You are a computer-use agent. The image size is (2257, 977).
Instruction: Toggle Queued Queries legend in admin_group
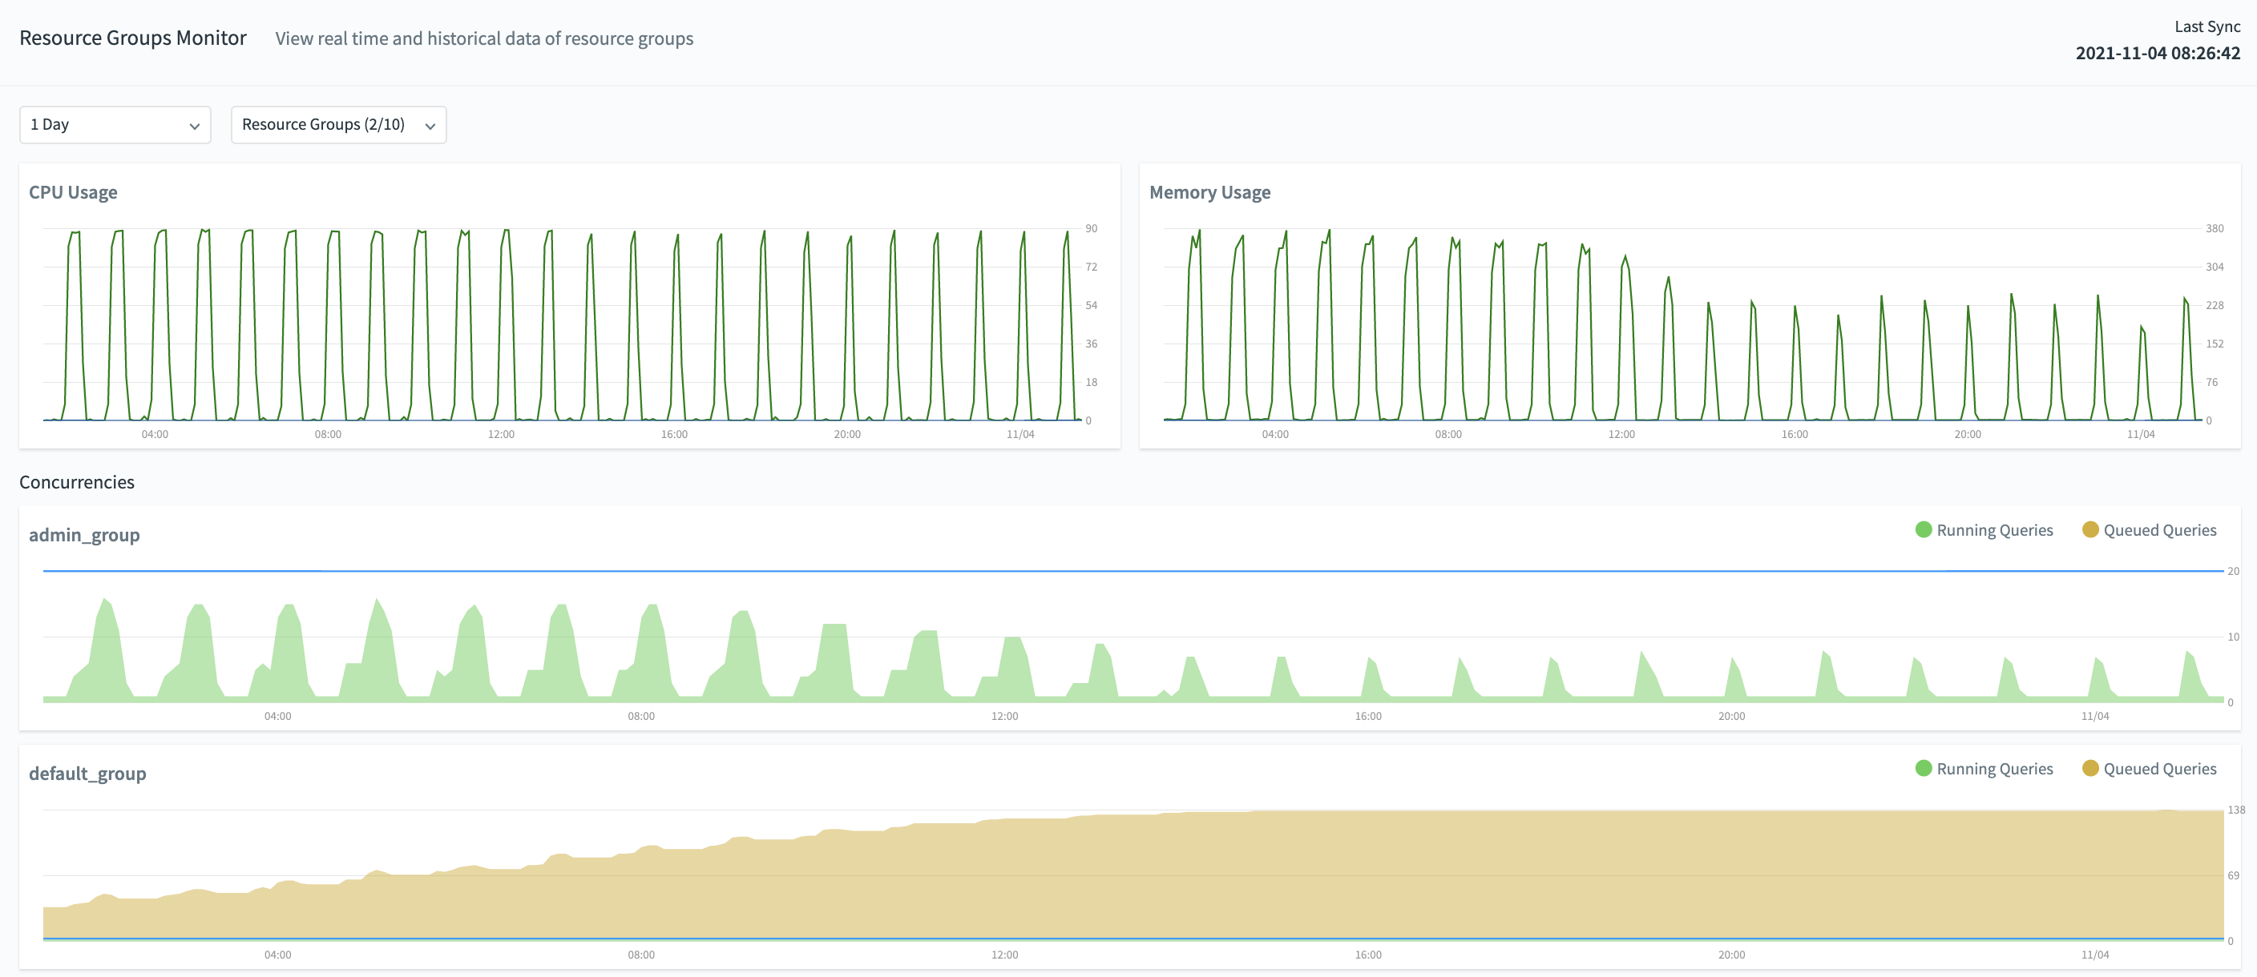[2150, 529]
